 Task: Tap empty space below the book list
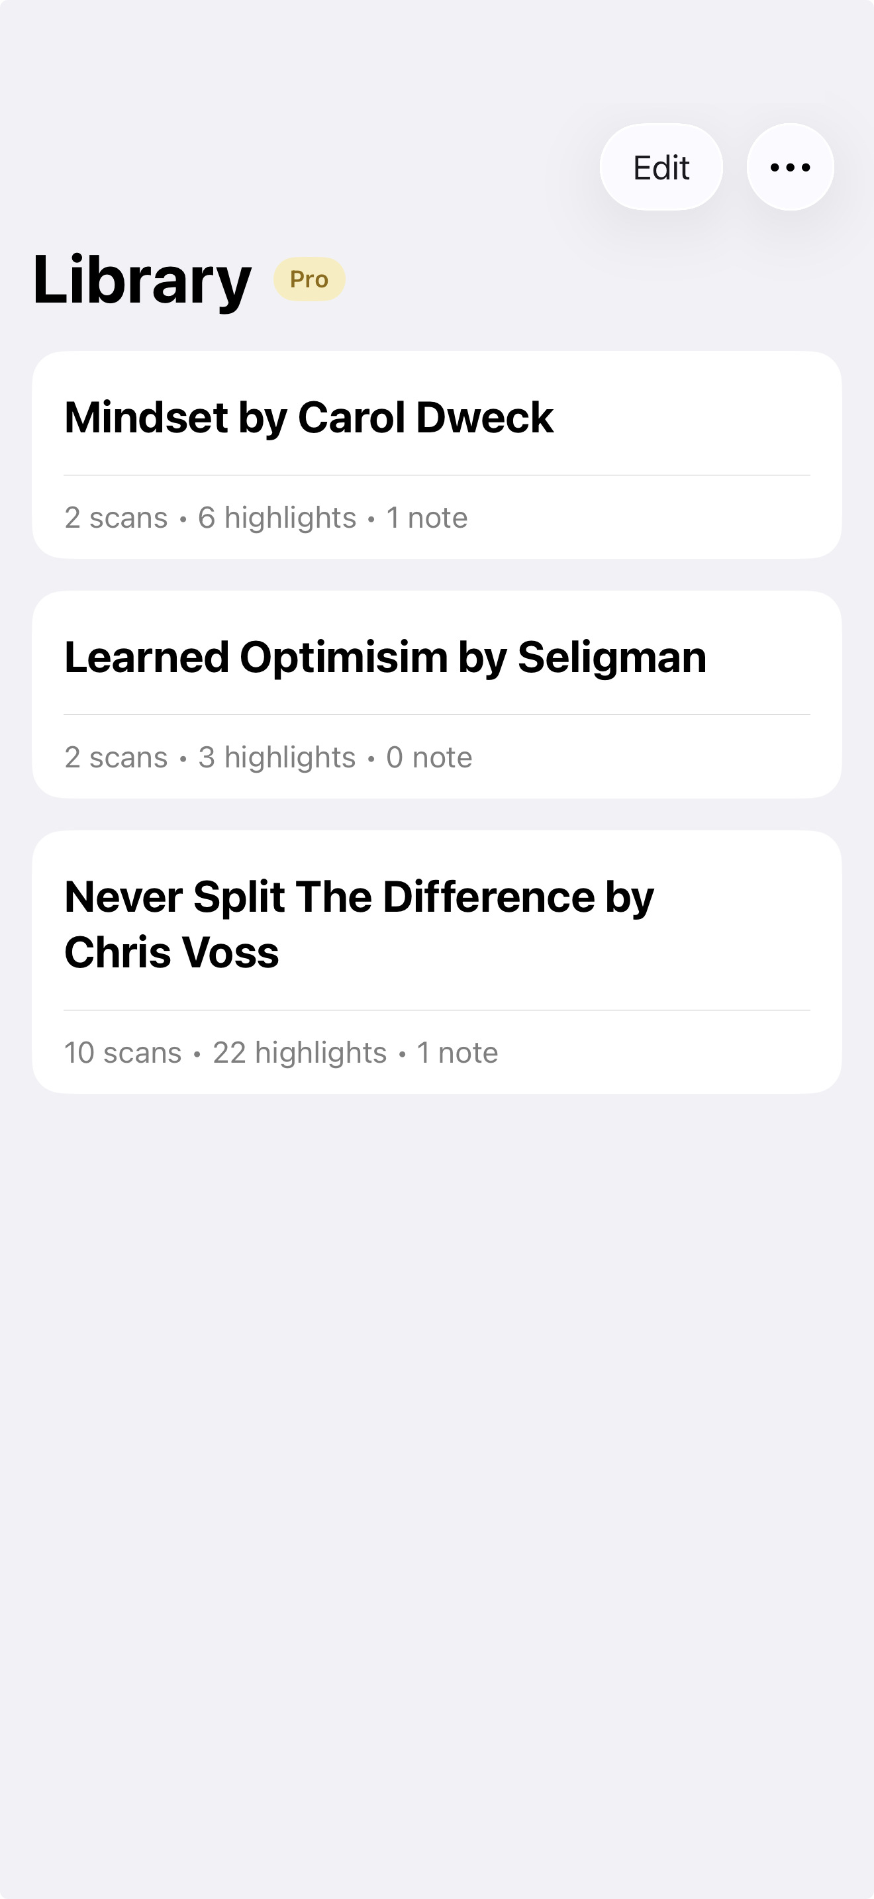(x=437, y=1437)
